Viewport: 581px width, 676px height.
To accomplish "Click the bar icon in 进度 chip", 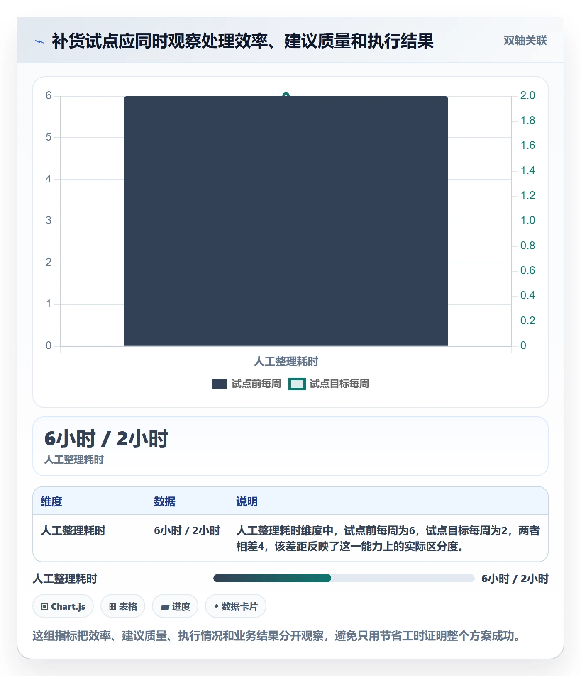I will click(165, 607).
